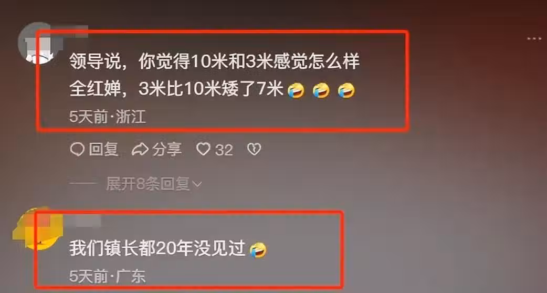Click the chevron next to 展开8条回复
This screenshot has width=547, height=293.
point(197,184)
